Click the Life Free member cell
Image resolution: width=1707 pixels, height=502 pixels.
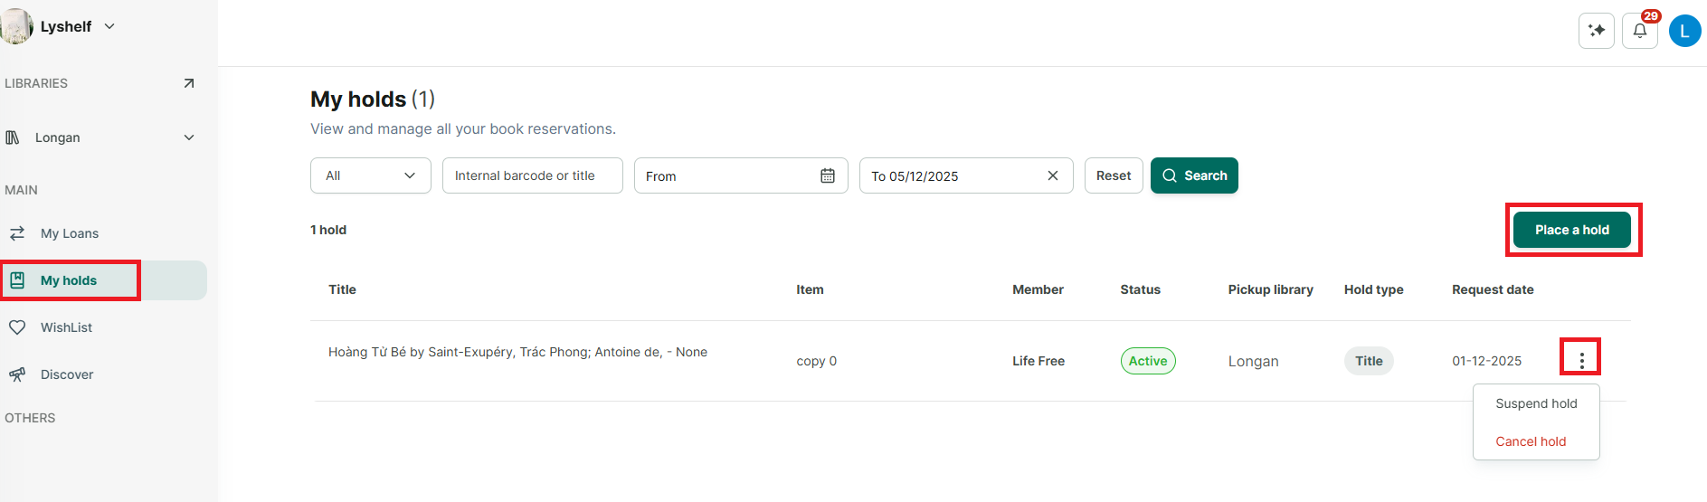click(x=1038, y=361)
